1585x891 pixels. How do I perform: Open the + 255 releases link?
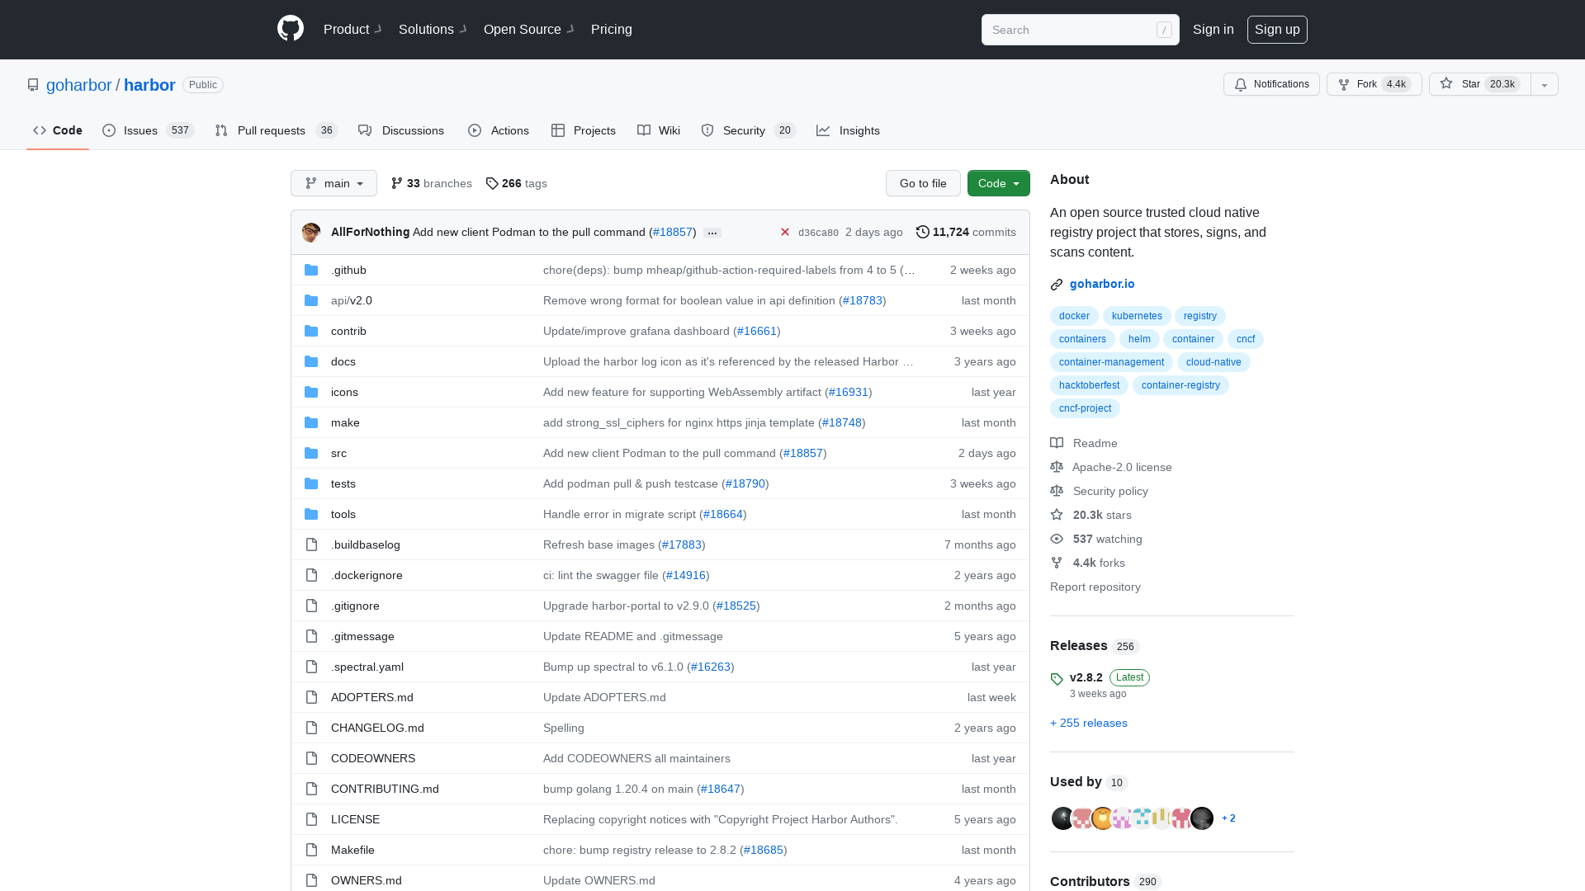1089,723
